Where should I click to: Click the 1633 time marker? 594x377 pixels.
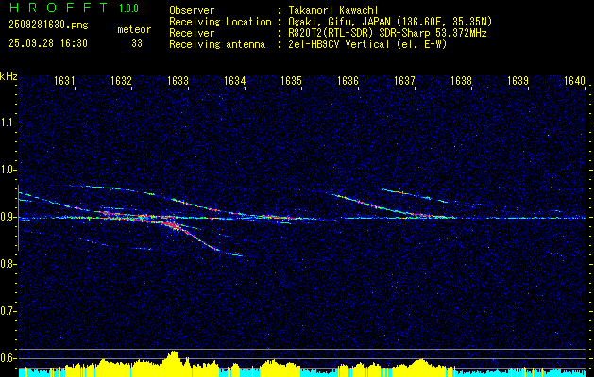(x=178, y=80)
